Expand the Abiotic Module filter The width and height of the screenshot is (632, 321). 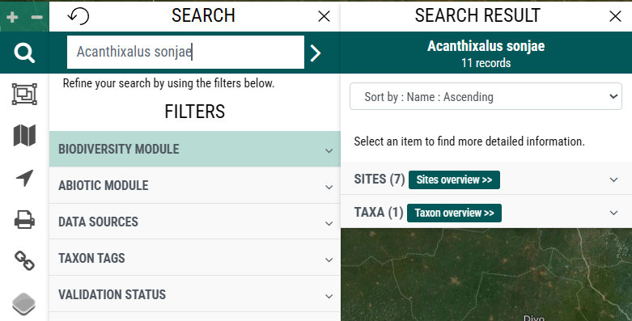(195, 185)
